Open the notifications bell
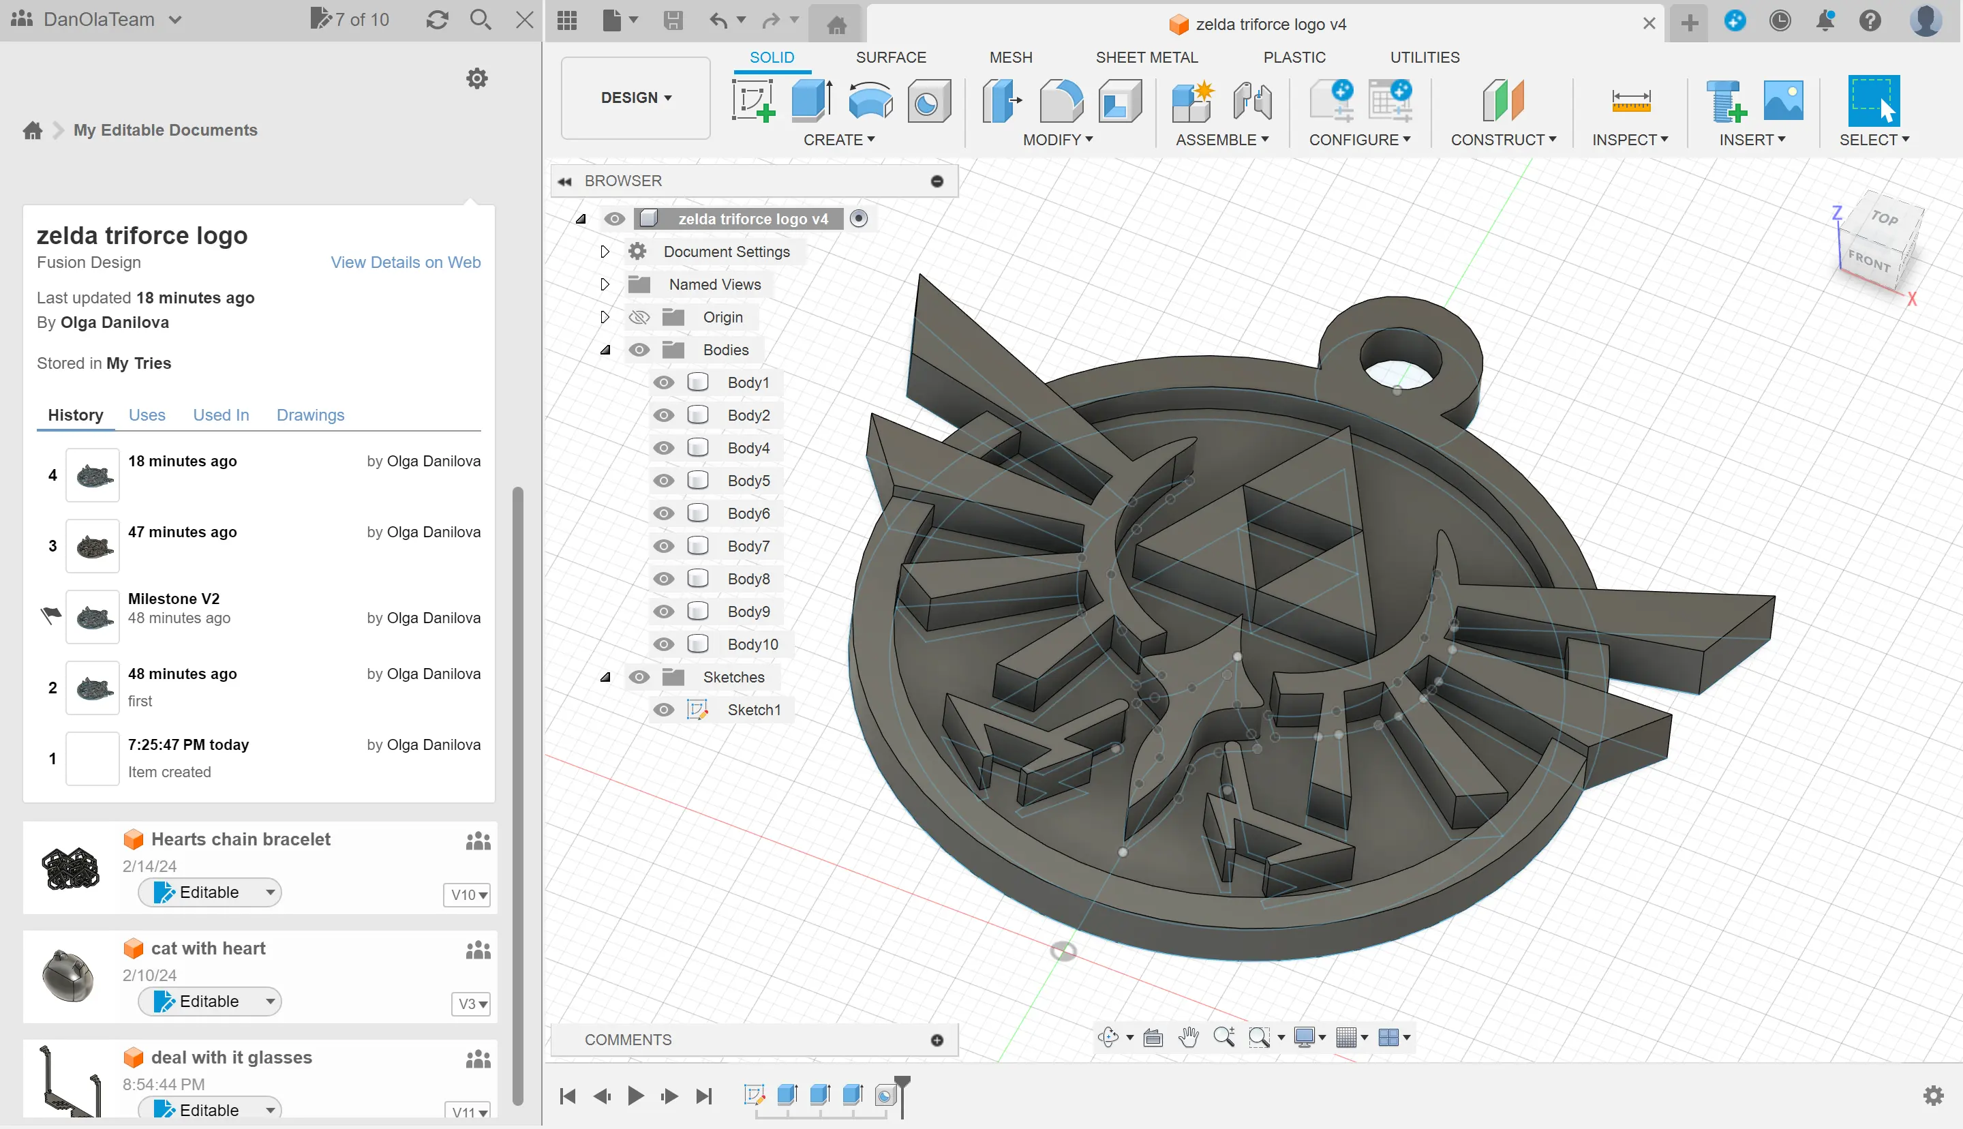This screenshot has height=1129, width=1963. coord(1825,20)
